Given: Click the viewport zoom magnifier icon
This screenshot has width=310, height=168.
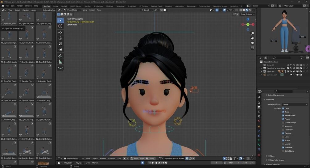Looking at the screenshot, I should coord(252,33).
